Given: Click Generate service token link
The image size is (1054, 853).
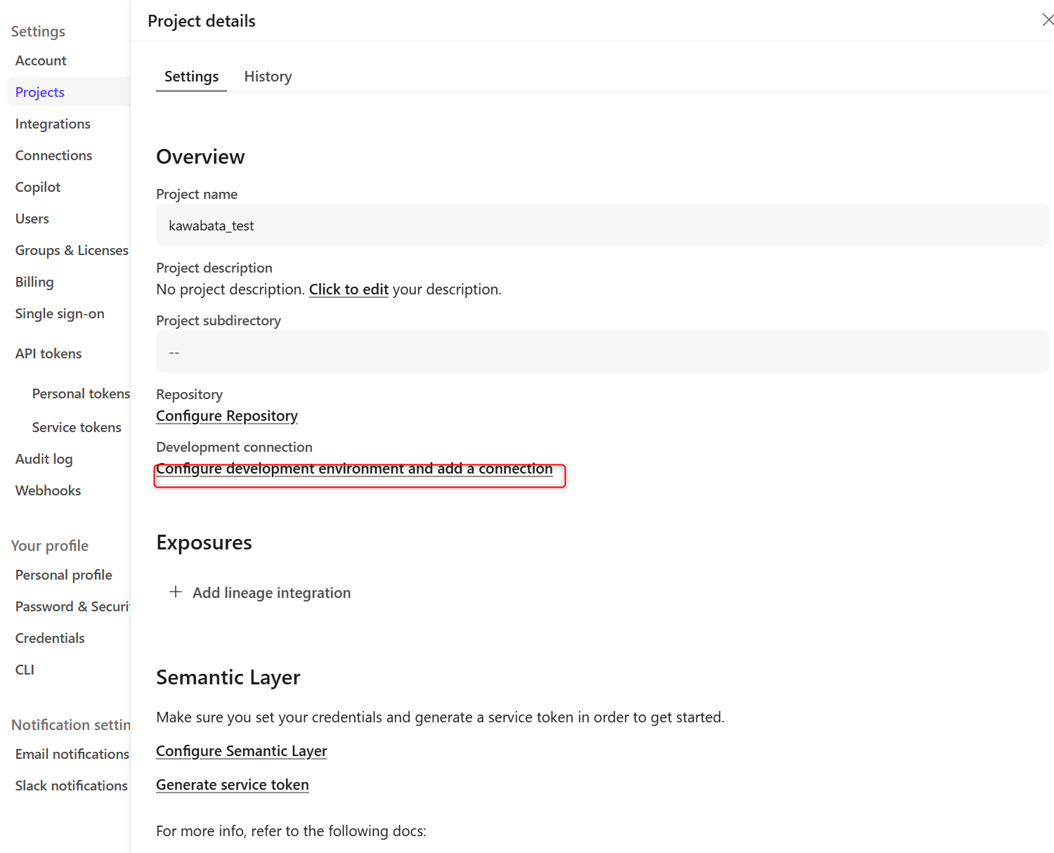Looking at the screenshot, I should coord(233,785).
